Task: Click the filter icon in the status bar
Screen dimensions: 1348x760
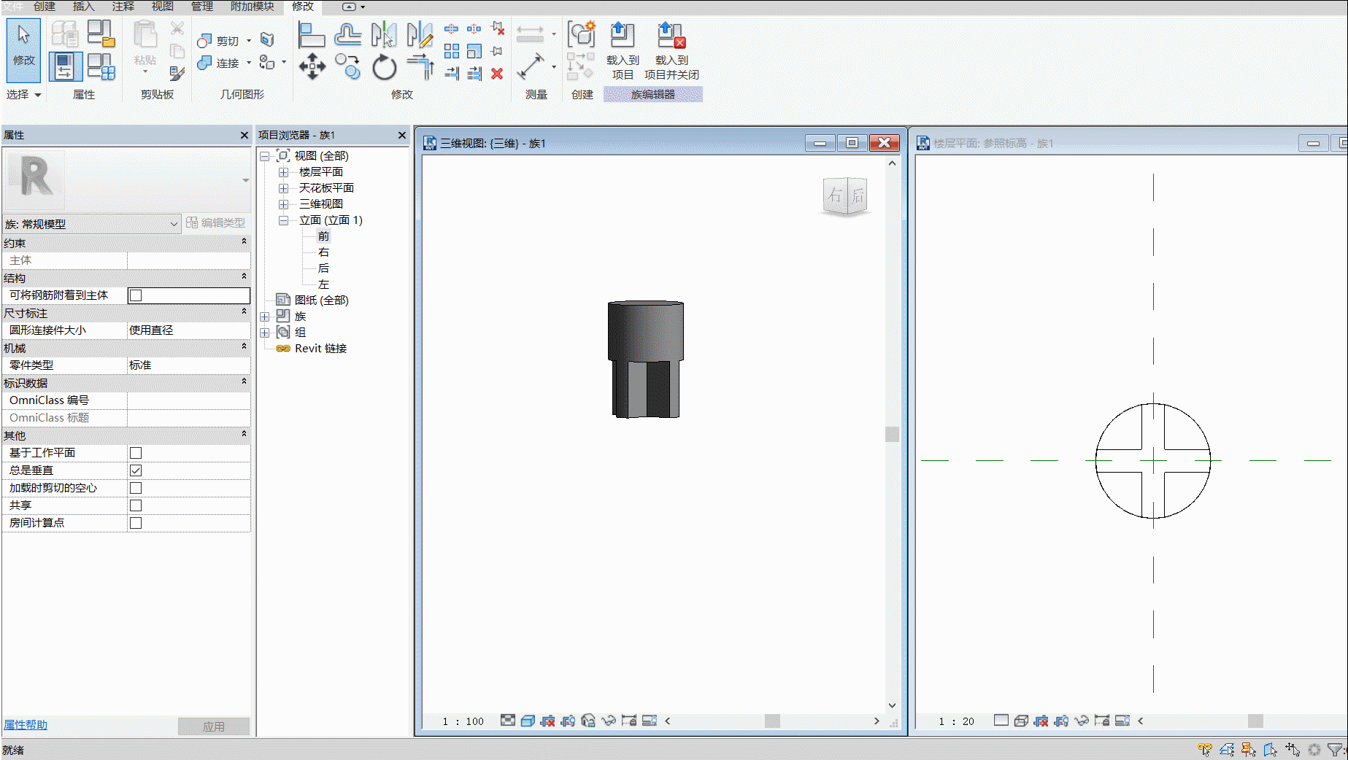Action: click(x=1334, y=750)
